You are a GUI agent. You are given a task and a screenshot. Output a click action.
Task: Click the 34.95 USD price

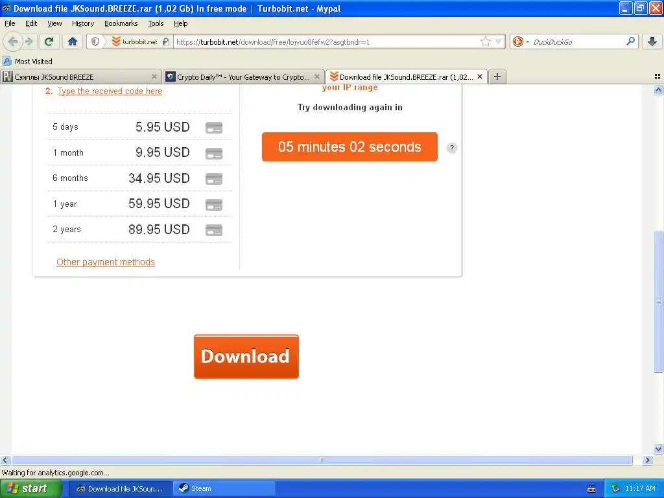(160, 178)
